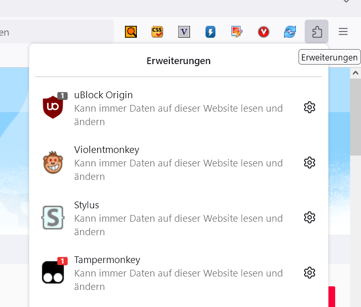This screenshot has width=361, height=307.
Task: Click the page scrollbar up arrow
Action: pyautogui.click(x=355, y=74)
